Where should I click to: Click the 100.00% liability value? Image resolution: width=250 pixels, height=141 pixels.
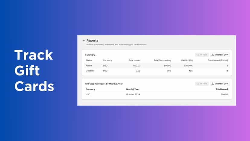point(188,66)
